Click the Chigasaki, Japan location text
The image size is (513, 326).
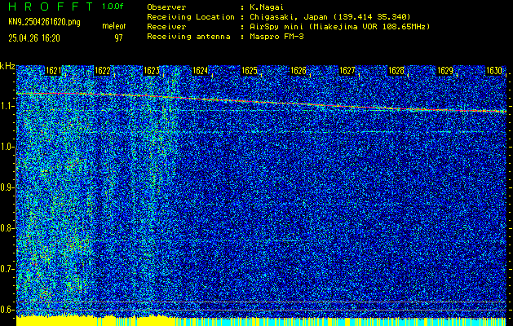tap(330, 17)
